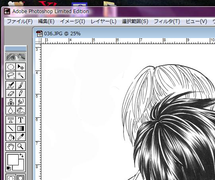
Task: Select the Pencil tool
Action: click(21, 94)
